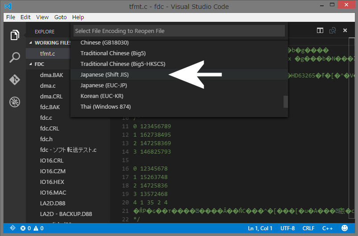Click the Visual Studio Code logo
The image size is (358, 236).
pos(8,6)
